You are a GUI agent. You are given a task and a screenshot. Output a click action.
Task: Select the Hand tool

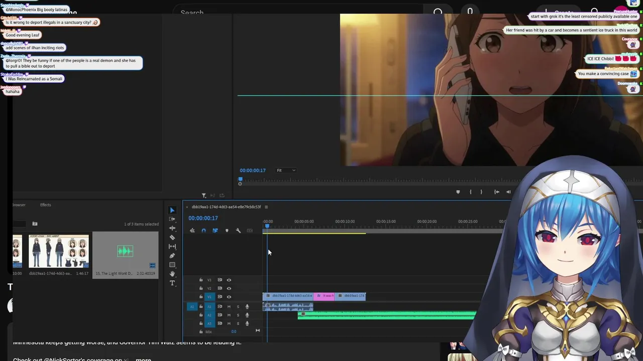point(172,274)
